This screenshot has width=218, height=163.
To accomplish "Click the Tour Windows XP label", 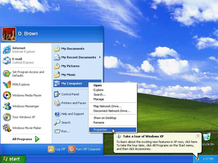I will [x=24, y=117].
